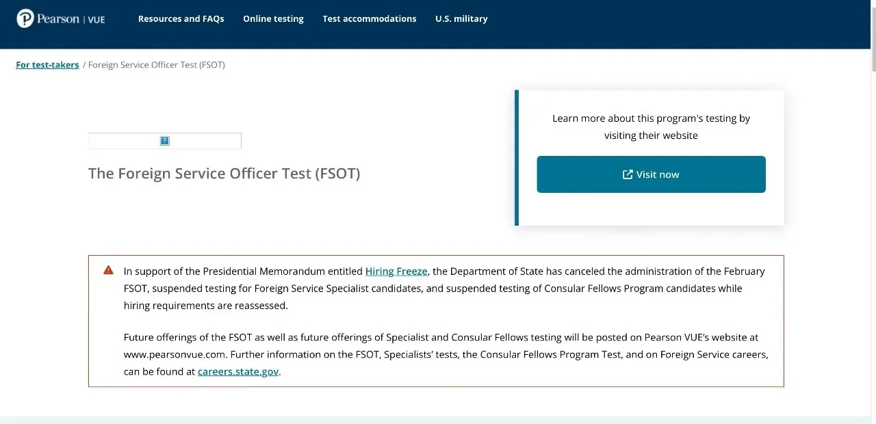Screen dimensions: 876x424
Task: Click the broken image placeholder icon
Action: pyautogui.click(x=165, y=141)
